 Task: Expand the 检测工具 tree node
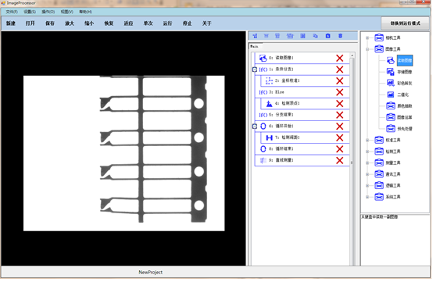tap(367, 152)
